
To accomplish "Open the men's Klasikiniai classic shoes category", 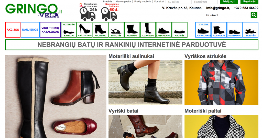I will [x=235, y=30].
